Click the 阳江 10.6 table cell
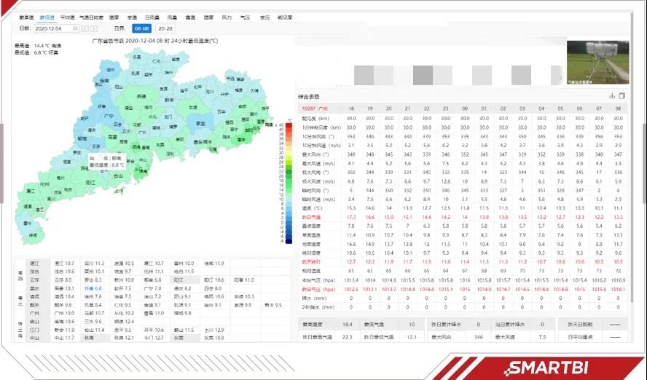Image resolution: width=647 pixels, height=380 pixels. (x=214, y=280)
